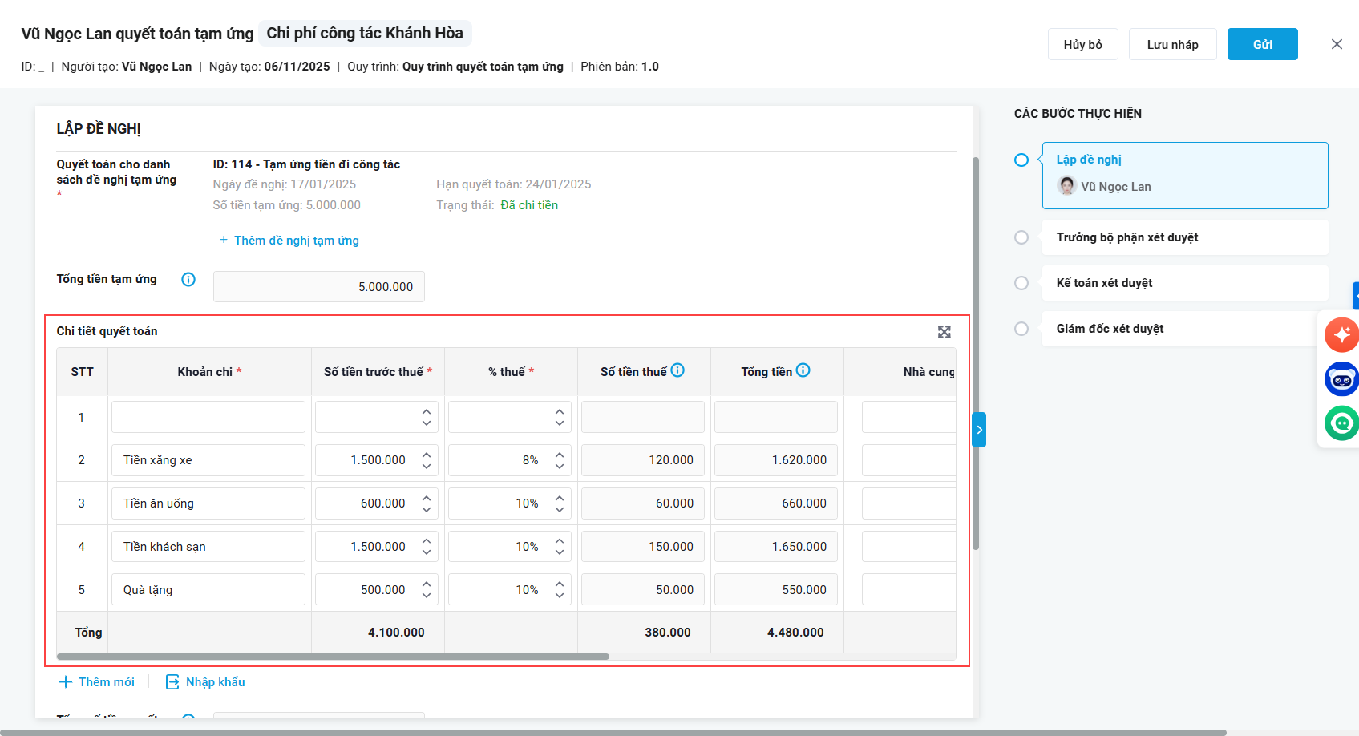The height and width of the screenshot is (736, 1359).
Task: Click the 1.650.000 total cell
Action: point(776,547)
